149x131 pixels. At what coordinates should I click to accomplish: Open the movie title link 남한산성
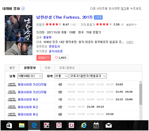[x=64, y=17]
